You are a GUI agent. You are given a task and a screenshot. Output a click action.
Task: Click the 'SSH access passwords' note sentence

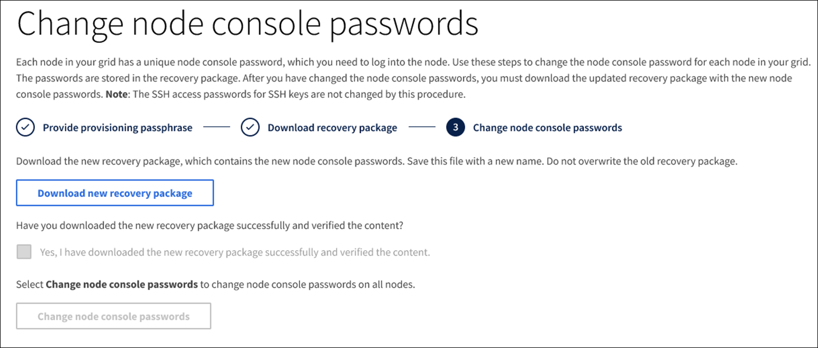pos(305,95)
